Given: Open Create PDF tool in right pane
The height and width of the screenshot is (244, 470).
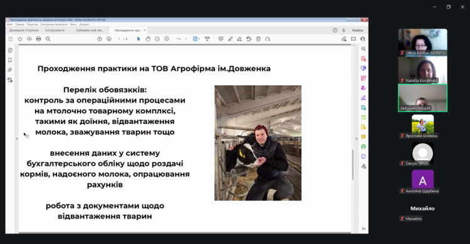Looking at the screenshot, I should click(x=363, y=59).
